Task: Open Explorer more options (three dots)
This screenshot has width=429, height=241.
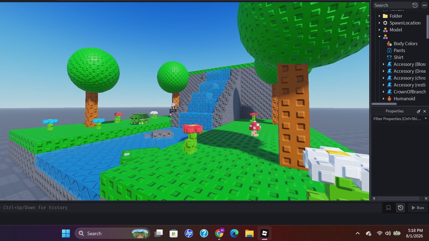Action: [424, 5]
